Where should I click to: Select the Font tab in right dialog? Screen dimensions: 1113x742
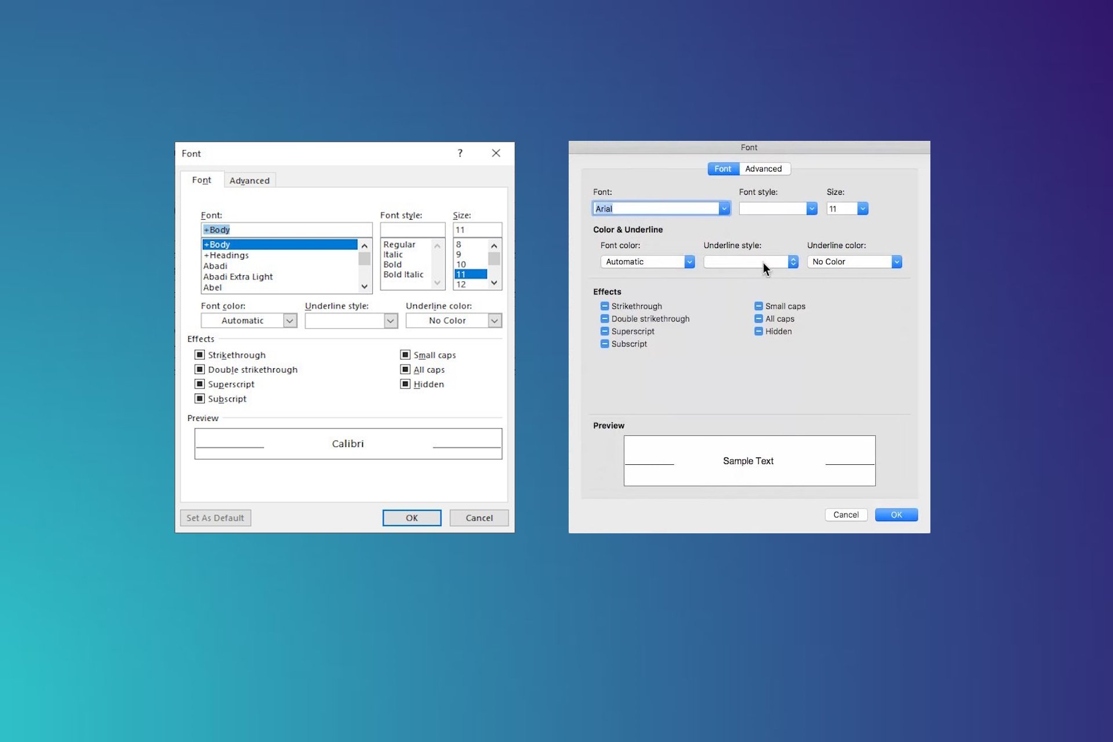click(721, 168)
